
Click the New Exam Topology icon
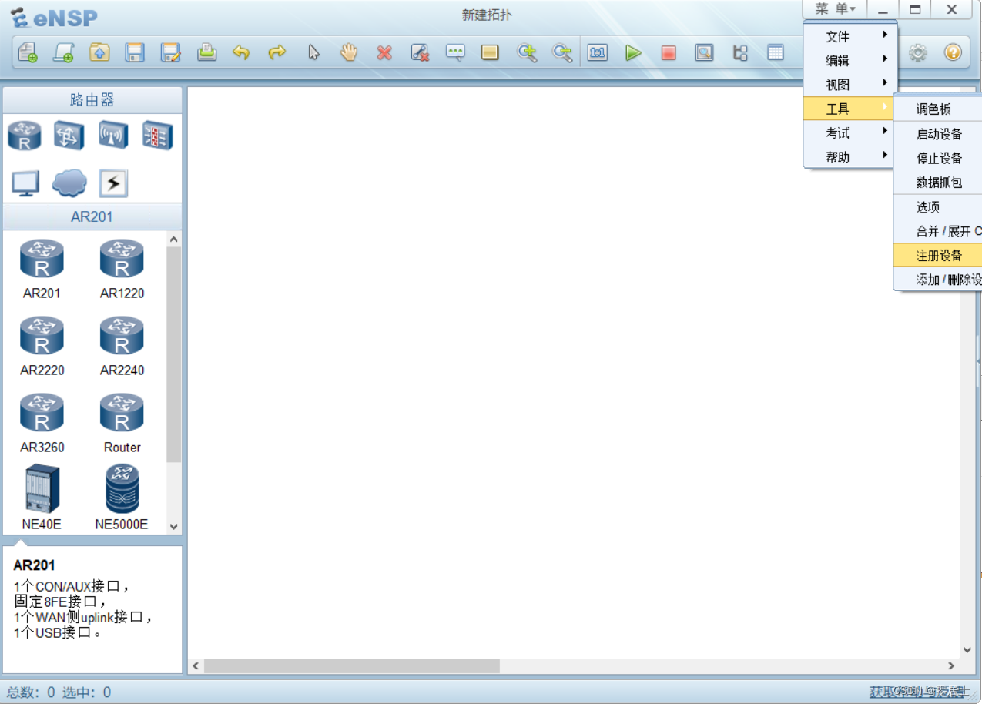tap(63, 52)
